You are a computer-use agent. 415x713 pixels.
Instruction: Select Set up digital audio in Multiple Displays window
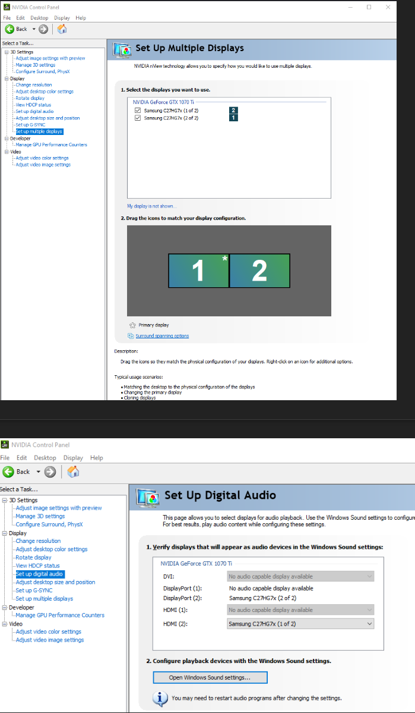coord(34,111)
